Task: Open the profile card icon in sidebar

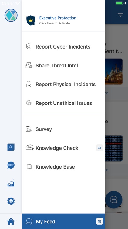Action: point(11,147)
